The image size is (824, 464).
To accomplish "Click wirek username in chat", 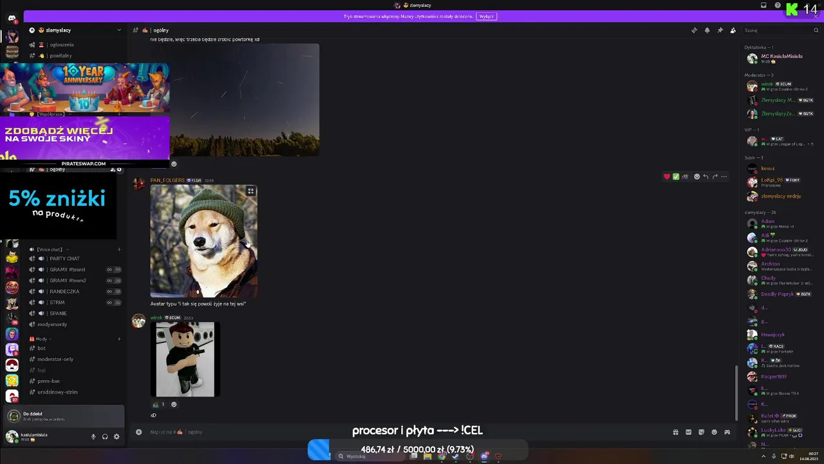I will [156, 318].
